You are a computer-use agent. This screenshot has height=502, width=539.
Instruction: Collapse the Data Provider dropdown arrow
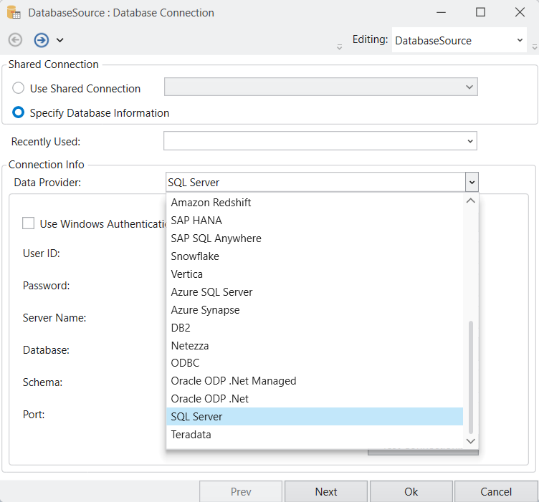(471, 183)
